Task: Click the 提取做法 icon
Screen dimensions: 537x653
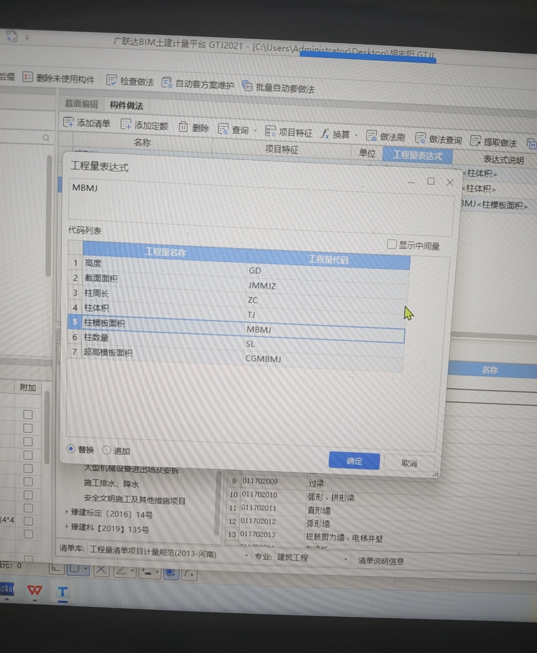Action: [475, 141]
